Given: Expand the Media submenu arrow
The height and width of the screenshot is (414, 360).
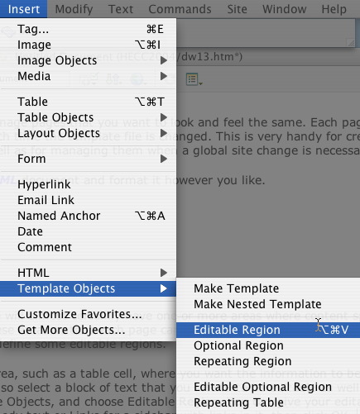Looking at the screenshot, I should click(x=164, y=76).
